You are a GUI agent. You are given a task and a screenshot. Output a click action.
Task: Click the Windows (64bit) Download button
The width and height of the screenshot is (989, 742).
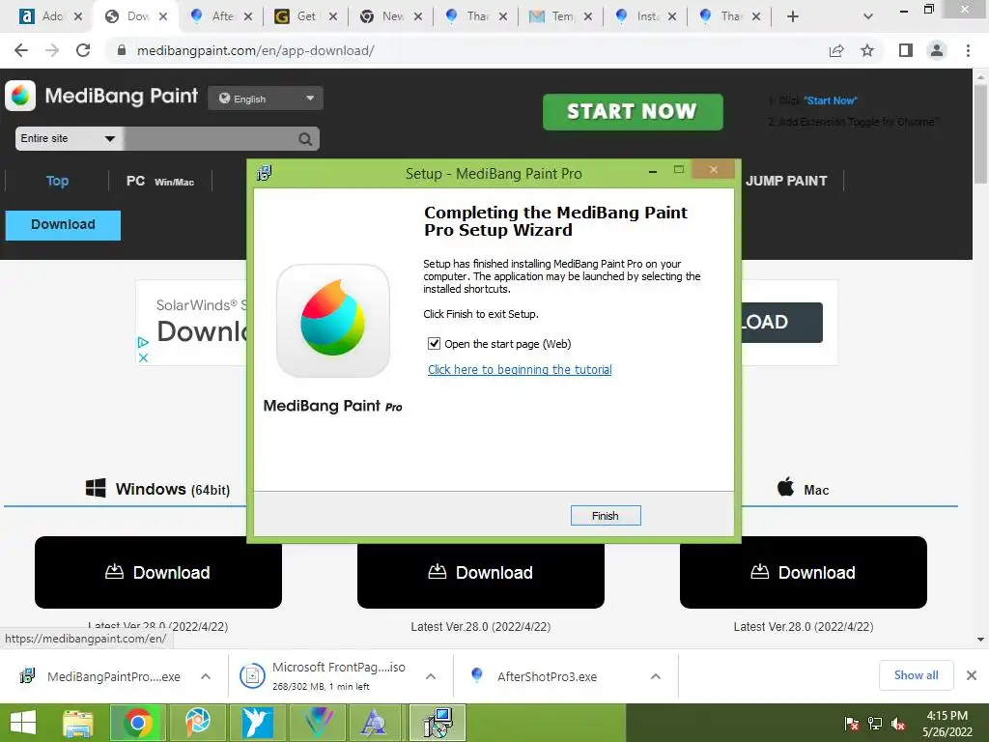click(158, 572)
